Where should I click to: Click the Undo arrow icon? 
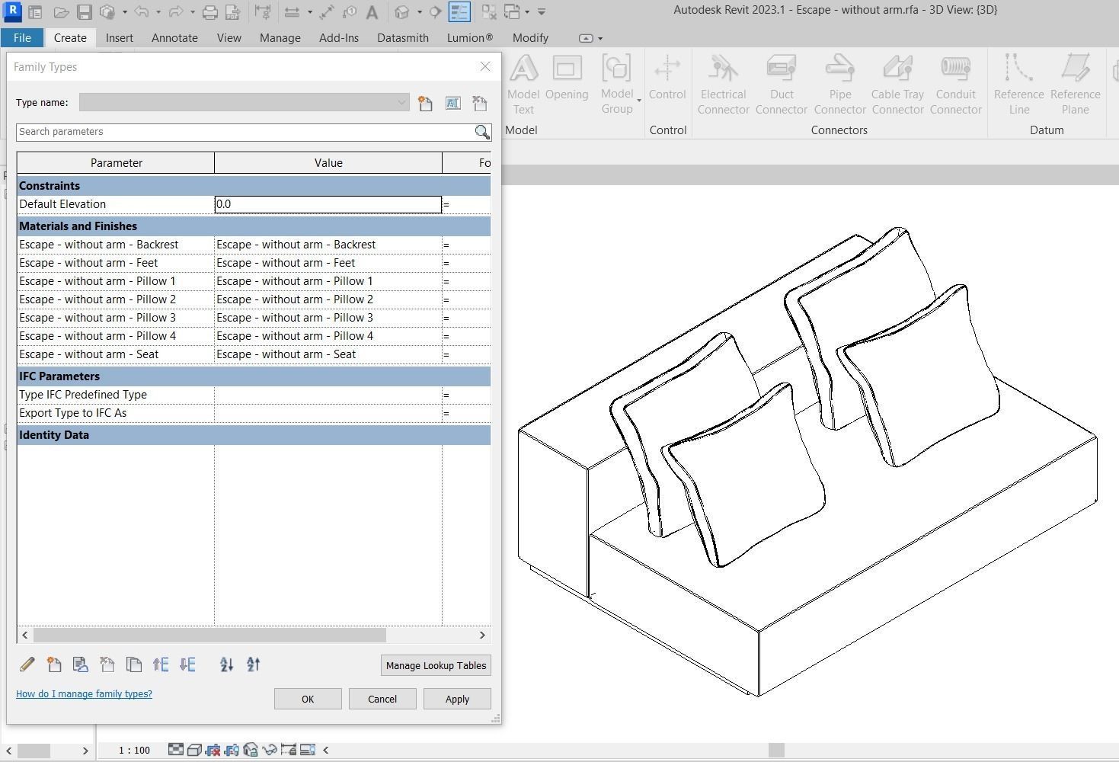141,12
